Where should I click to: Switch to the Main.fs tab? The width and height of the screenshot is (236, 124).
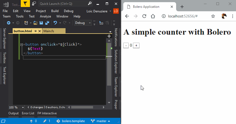54,31
